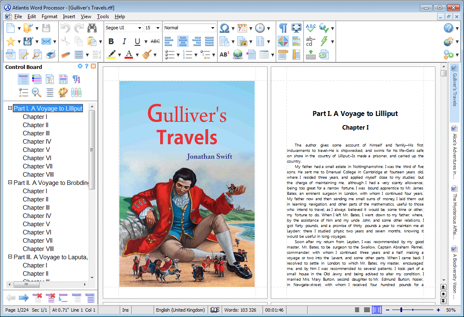Image resolution: width=464 pixels, height=317 pixels.
Task: Insert a special character with the Omega icon
Action: 225,28
